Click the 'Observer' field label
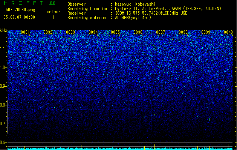Screen dimensions: 237x150 (76, 4)
